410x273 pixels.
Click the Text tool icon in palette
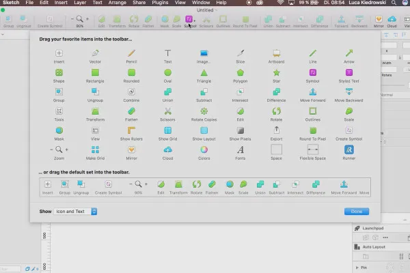point(167,53)
